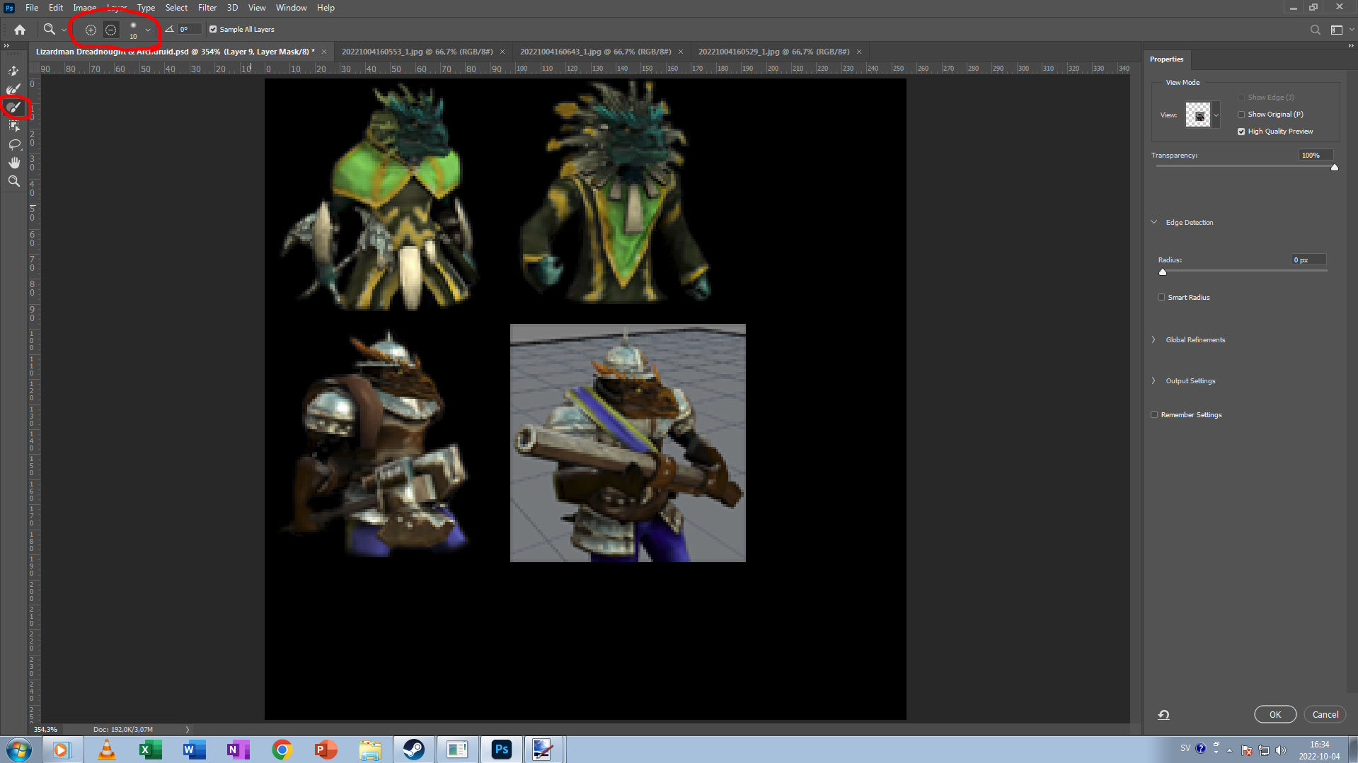Enable Smart Radius checkbox
This screenshot has height=763, width=1358.
tap(1161, 298)
